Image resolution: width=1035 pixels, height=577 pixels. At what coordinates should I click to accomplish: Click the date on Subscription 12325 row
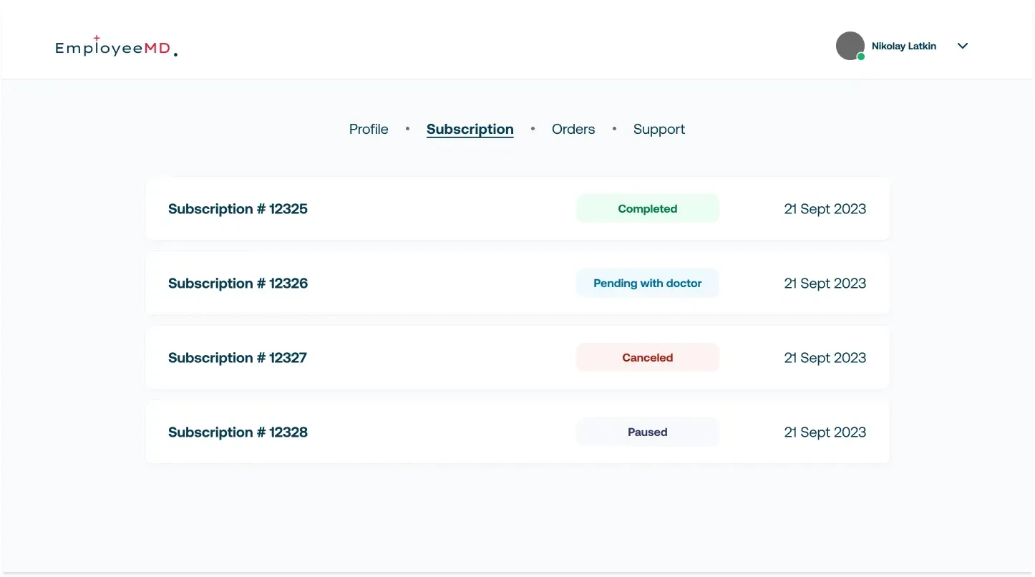coord(825,209)
